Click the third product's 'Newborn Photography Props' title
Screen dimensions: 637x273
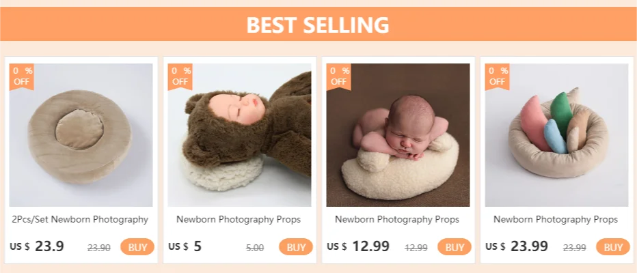point(397,219)
